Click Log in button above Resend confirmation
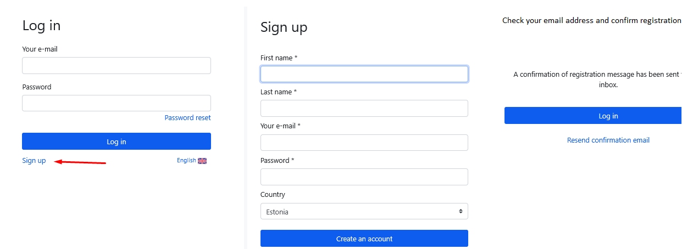This screenshot has height=249, width=682. [x=608, y=116]
